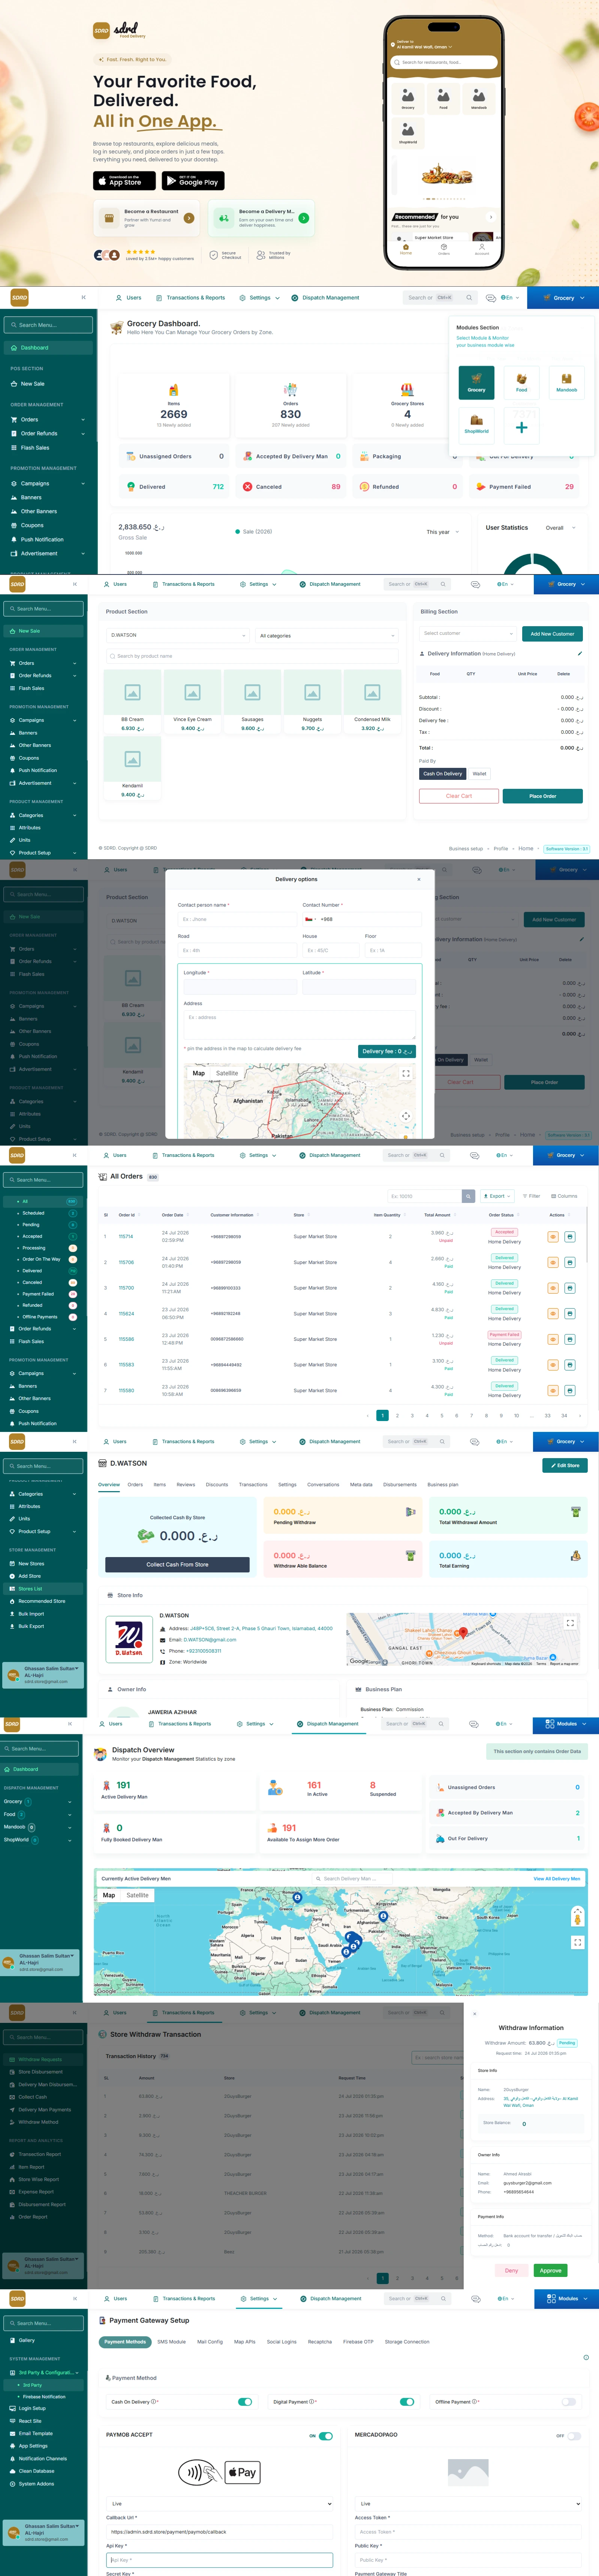The height and width of the screenshot is (2576, 599).
Task: View details icon for order 115714
Action: (553, 1237)
